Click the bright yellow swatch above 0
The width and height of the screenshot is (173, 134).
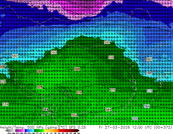coord(45,131)
